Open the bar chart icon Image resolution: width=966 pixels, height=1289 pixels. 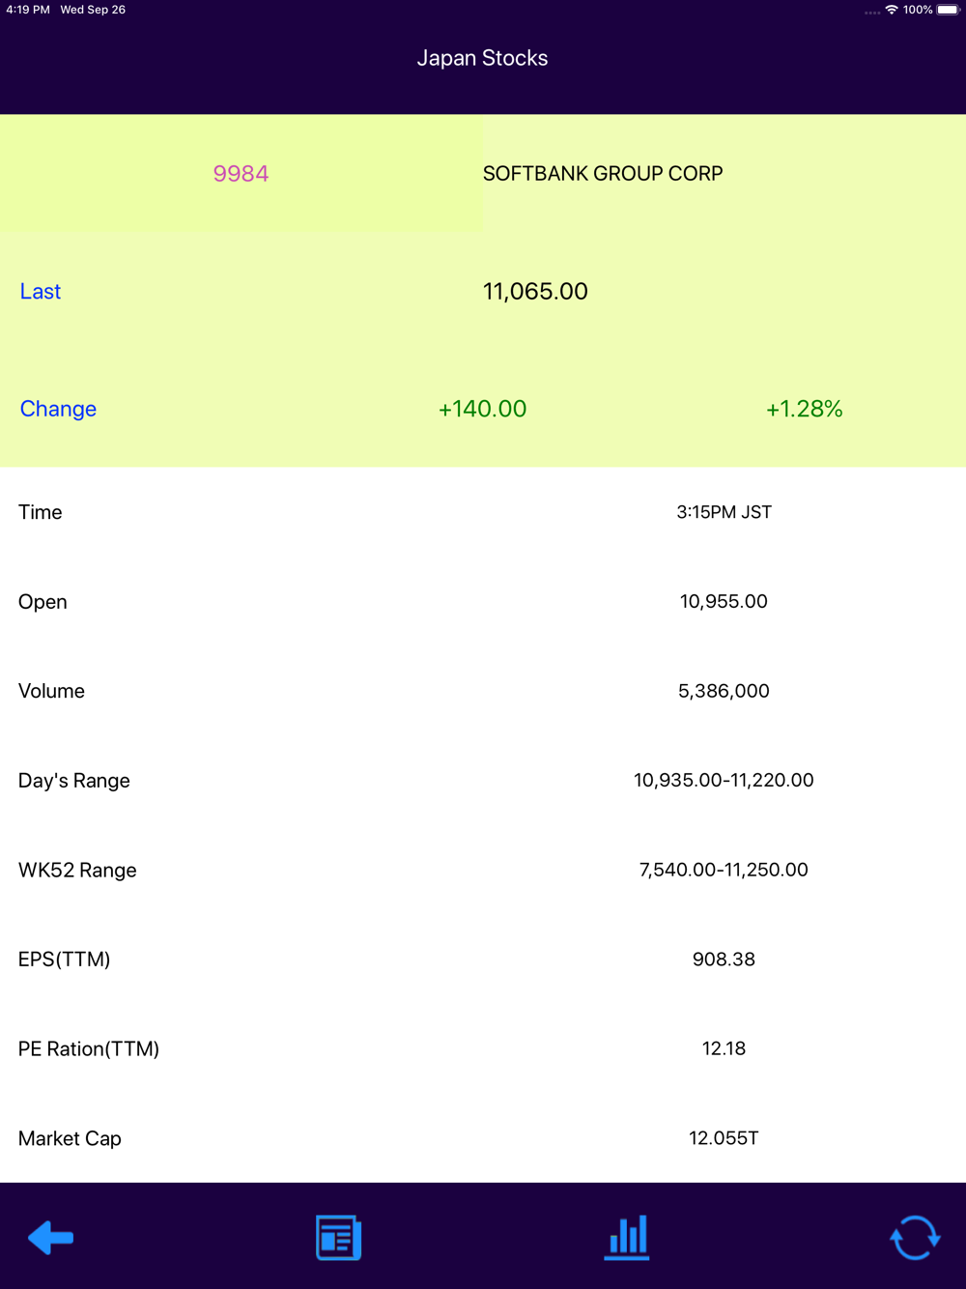(627, 1237)
